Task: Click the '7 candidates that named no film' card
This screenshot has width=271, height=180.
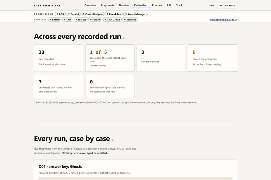Action: coord(59,86)
